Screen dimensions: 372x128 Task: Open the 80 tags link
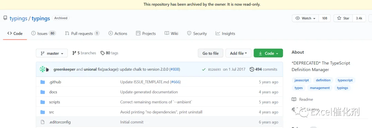click(x=110, y=53)
